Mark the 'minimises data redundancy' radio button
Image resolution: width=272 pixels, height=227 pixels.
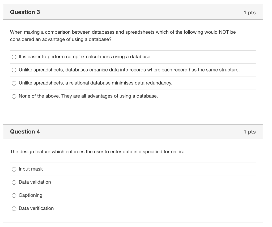(14, 83)
